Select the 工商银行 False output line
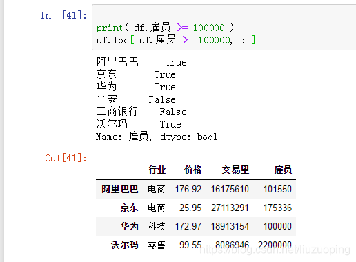Viewport: 356px width, 262px height. (x=141, y=112)
